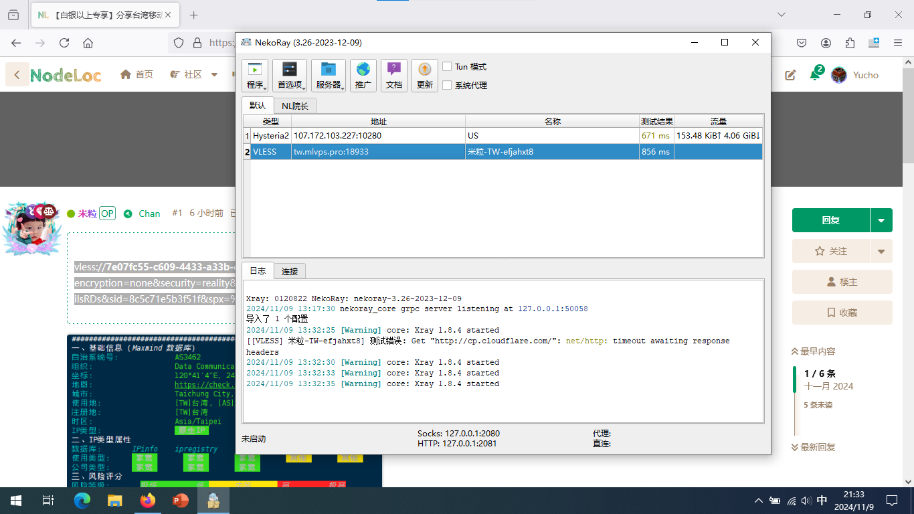
Task: Open the Firefox account icon
Action: point(826,43)
